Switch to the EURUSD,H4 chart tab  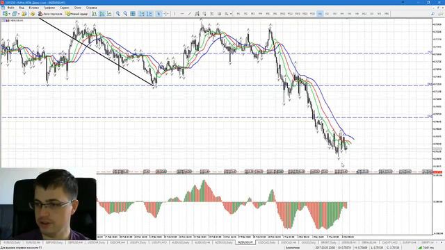33,242
